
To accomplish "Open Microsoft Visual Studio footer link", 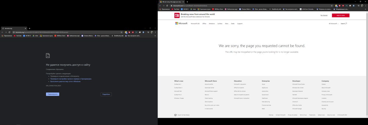I will click(299, 84).
